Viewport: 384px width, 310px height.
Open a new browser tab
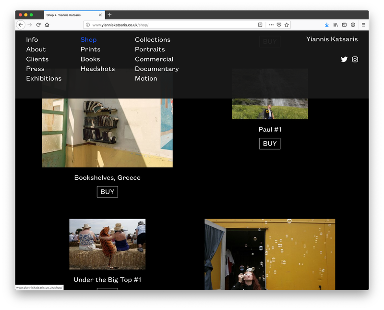[x=109, y=15]
